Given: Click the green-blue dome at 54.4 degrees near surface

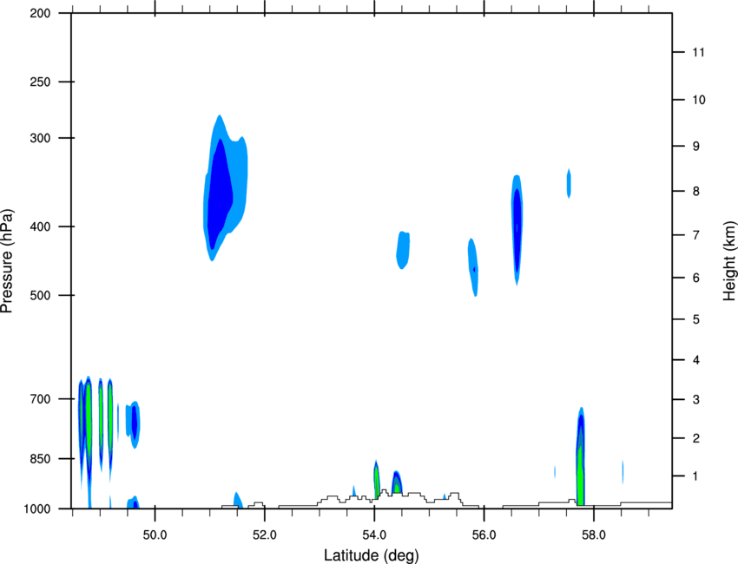Looking at the screenshot, I should point(397,482).
